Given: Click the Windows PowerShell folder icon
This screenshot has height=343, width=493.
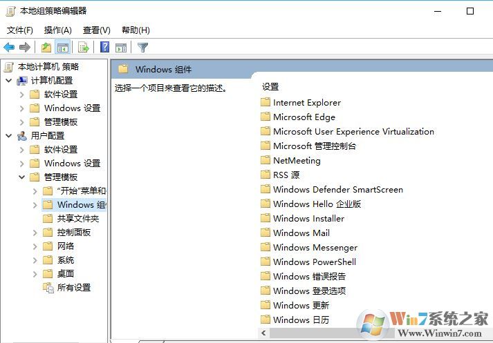Looking at the screenshot, I should (x=266, y=262).
